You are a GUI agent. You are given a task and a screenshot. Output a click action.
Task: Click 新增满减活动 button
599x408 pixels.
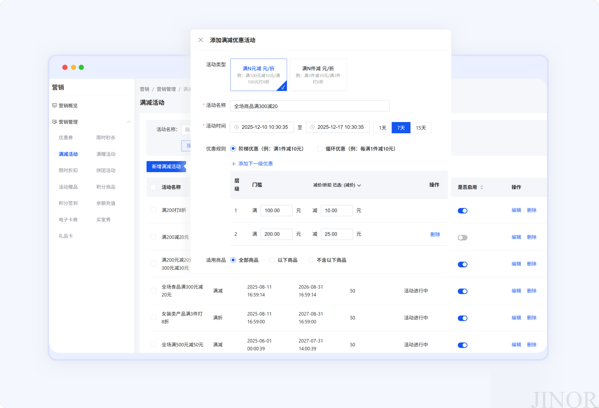tap(166, 167)
